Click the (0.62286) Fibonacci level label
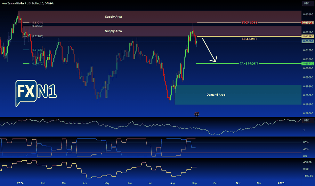The height and width of the screenshot is (186, 315). tap(38, 36)
